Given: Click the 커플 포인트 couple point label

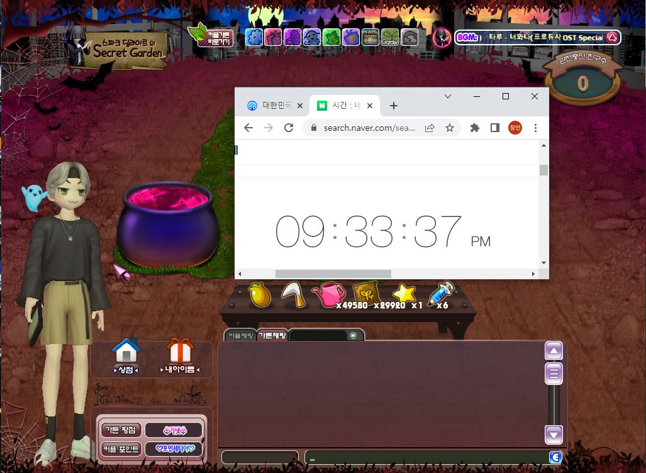Looking at the screenshot, I should point(121,449).
